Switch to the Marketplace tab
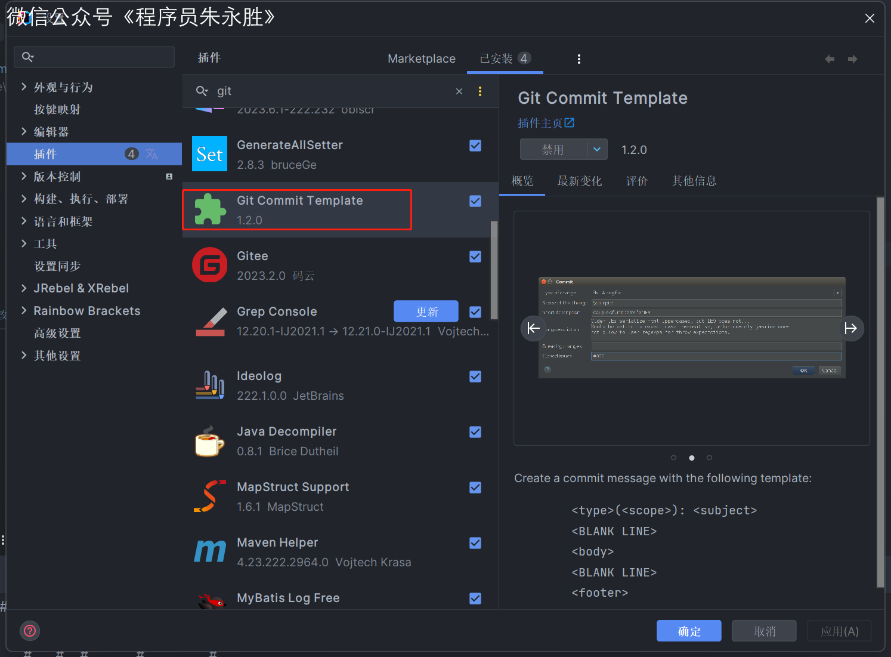Viewport: 891px width, 657px height. 422,58
